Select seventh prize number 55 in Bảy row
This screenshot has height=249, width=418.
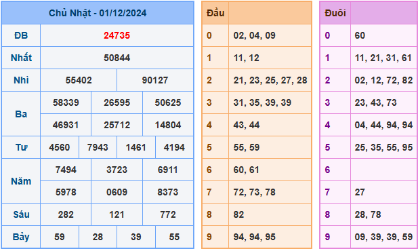tap(174, 237)
